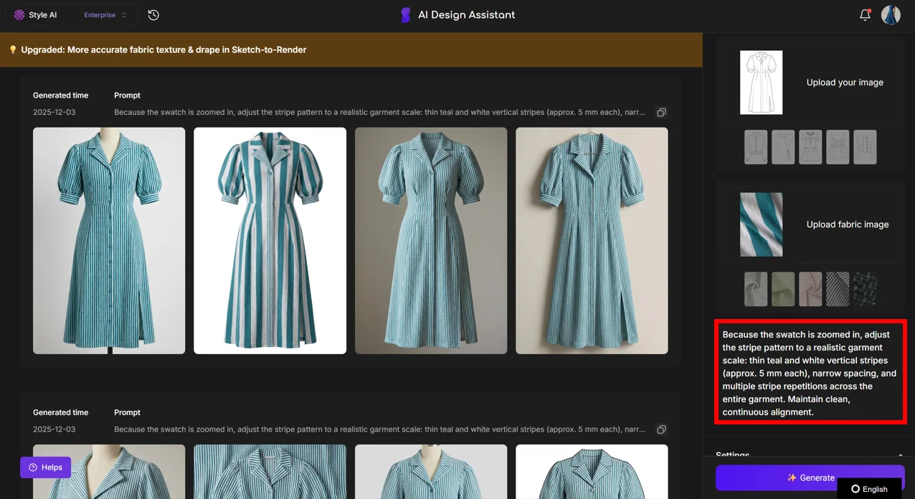
Task: Copy the second generation's prompt icon
Action: (661, 429)
